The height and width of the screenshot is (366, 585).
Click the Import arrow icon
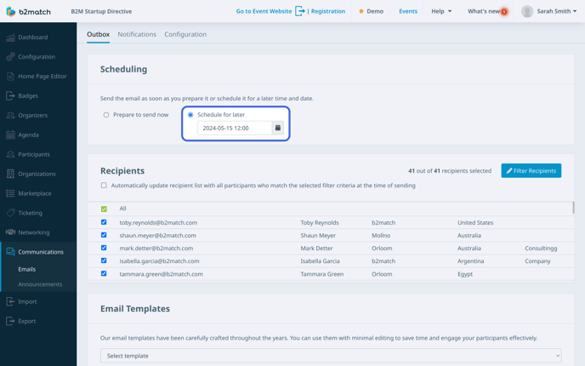click(10, 301)
